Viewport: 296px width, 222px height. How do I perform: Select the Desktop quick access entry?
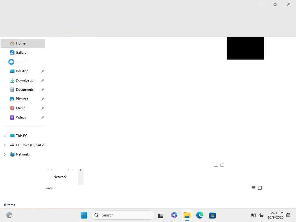(23, 71)
